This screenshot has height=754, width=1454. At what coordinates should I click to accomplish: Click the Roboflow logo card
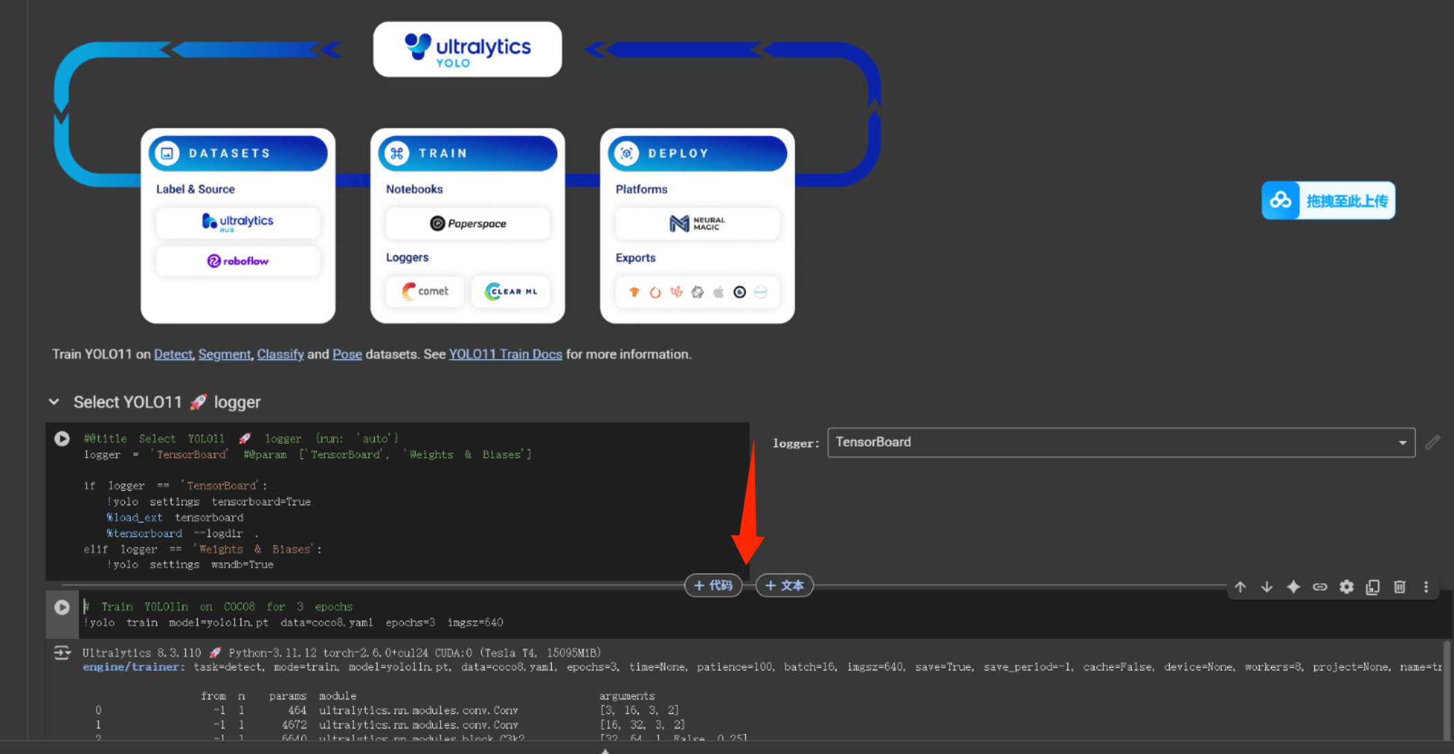coord(238,261)
